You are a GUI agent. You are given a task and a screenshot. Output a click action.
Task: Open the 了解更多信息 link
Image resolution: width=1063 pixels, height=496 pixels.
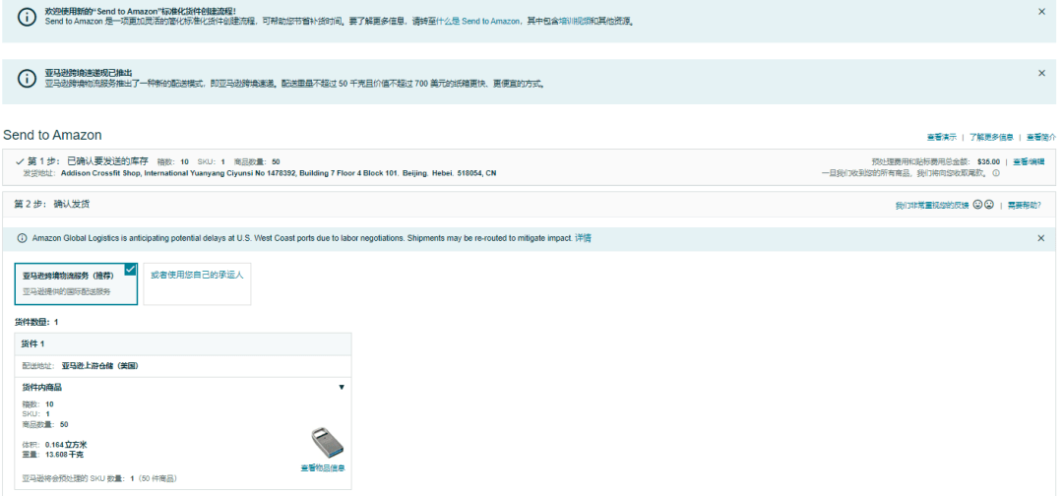[990, 137]
